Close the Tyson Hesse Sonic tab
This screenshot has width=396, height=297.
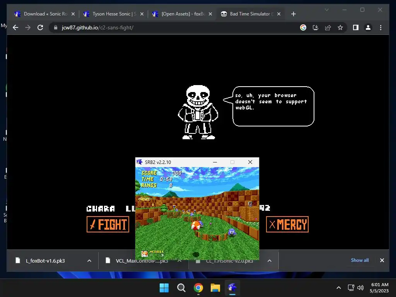142,14
